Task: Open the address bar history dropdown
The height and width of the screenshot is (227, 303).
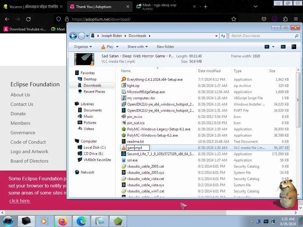Action: (216, 36)
